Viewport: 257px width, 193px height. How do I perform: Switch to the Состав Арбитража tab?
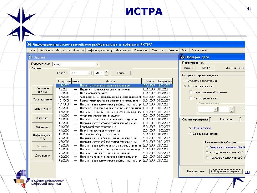point(195,119)
